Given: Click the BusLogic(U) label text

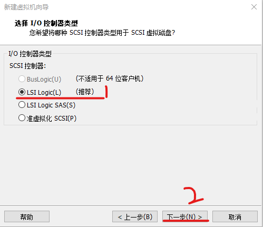Looking at the screenshot, I should (x=44, y=79).
